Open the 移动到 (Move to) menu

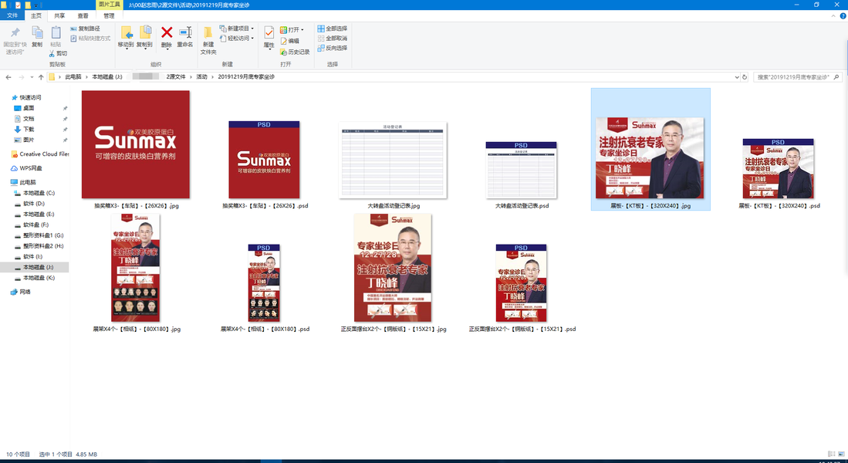point(126,37)
